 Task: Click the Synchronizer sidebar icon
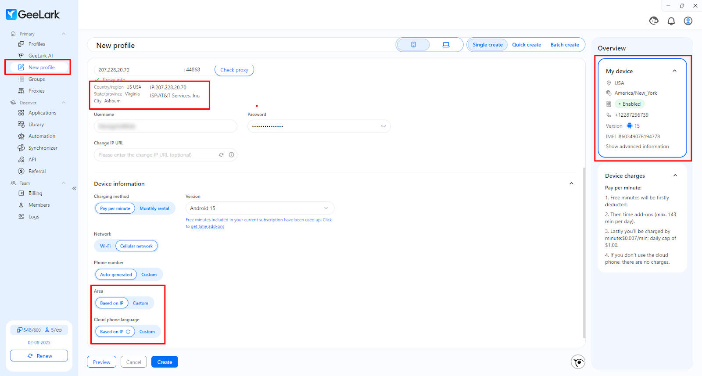tap(21, 148)
